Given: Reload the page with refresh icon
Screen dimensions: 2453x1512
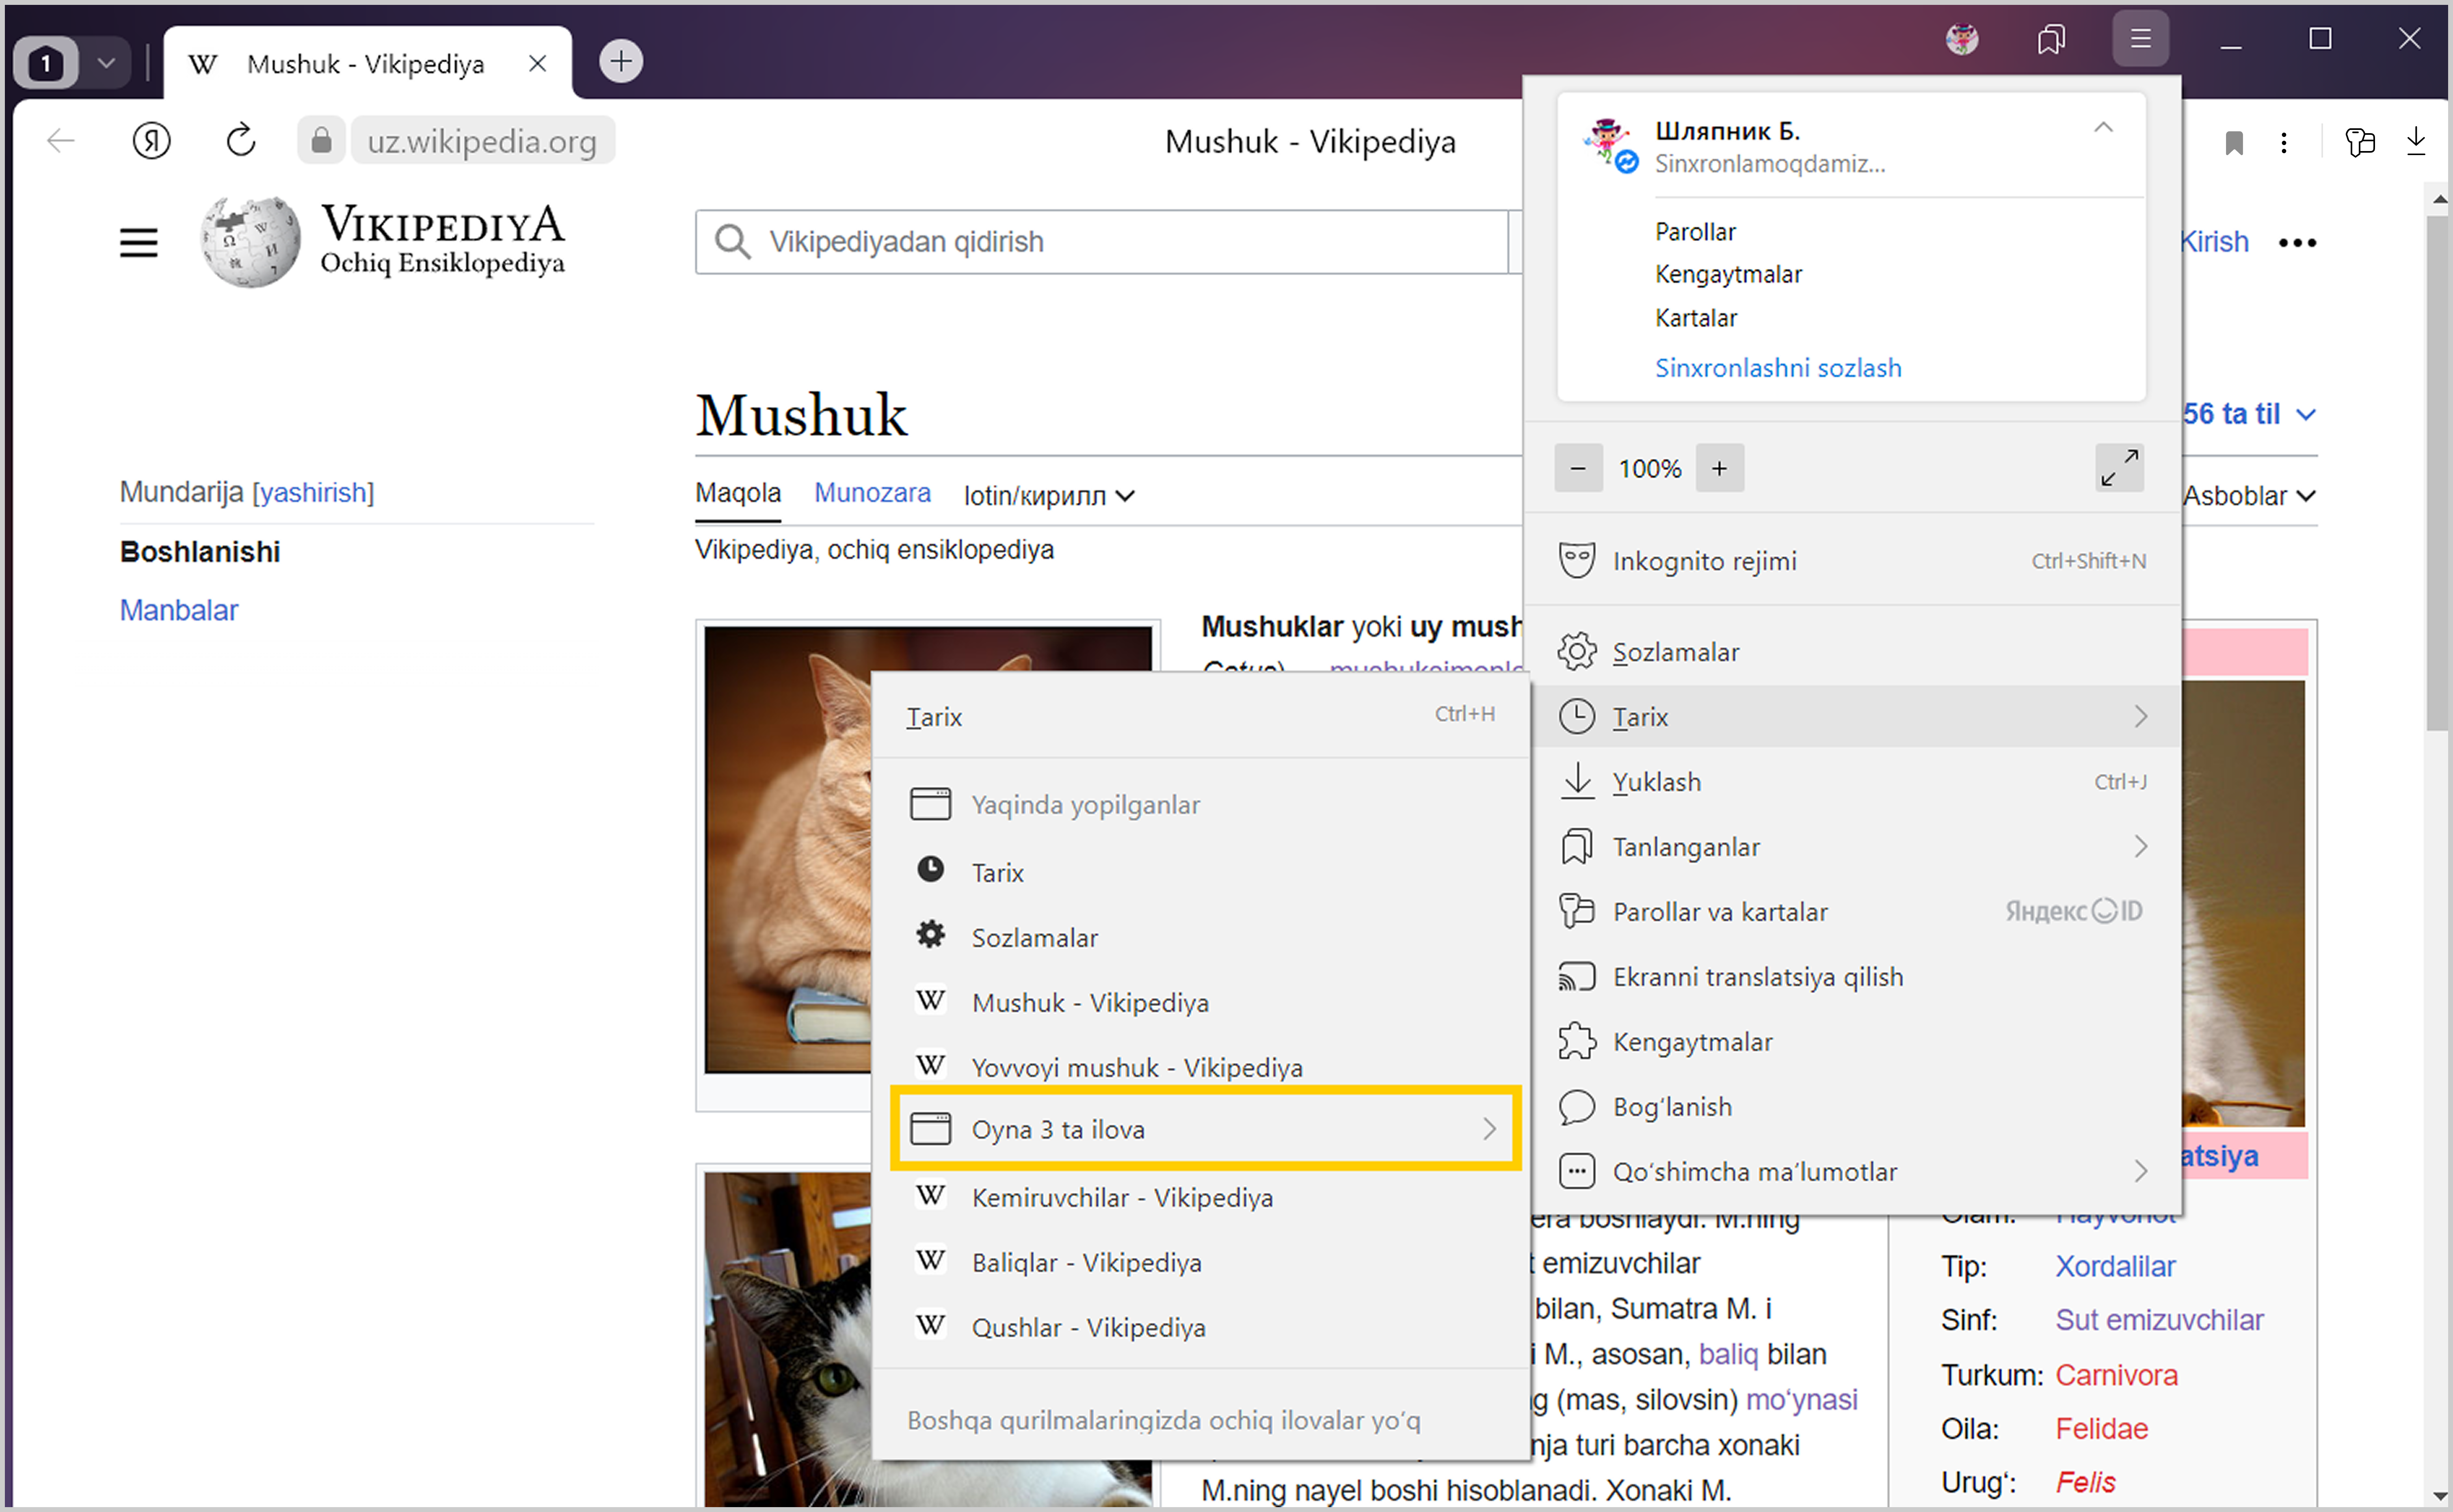Looking at the screenshot, I should click(x=241, y=141).
